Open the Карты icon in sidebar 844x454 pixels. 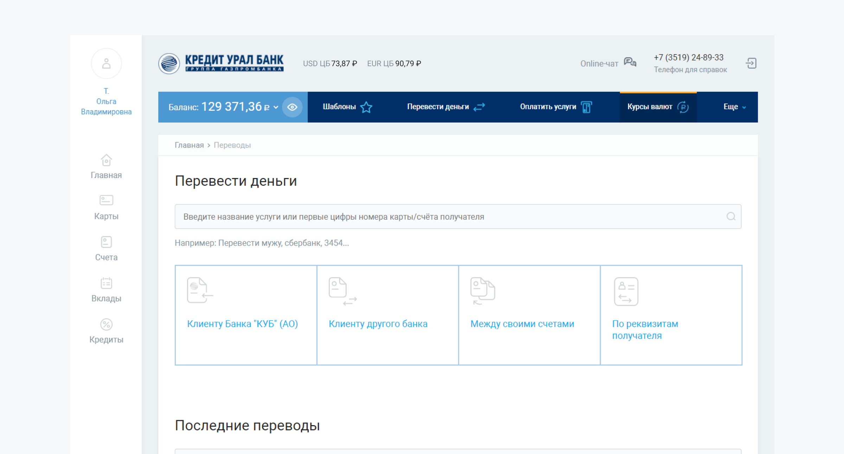(x=106, y=200)
